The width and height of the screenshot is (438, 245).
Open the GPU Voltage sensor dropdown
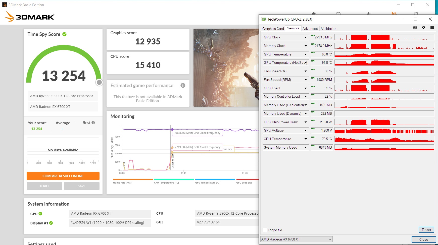[x=306, y=130]
